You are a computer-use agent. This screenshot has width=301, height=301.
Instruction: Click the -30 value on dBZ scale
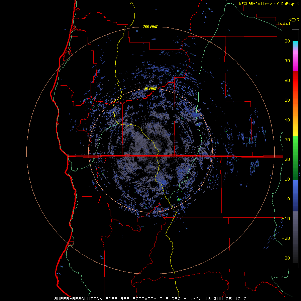286,258
